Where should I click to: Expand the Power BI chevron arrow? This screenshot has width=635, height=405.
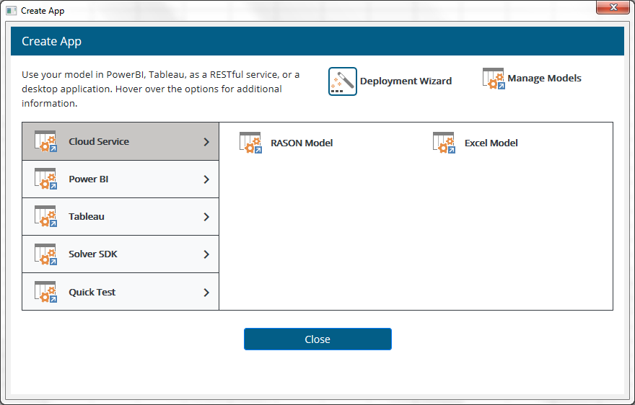[206, 179]
